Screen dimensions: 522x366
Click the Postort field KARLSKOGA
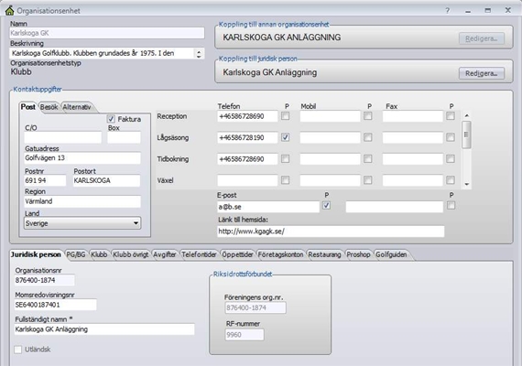(x=107, y=180)
